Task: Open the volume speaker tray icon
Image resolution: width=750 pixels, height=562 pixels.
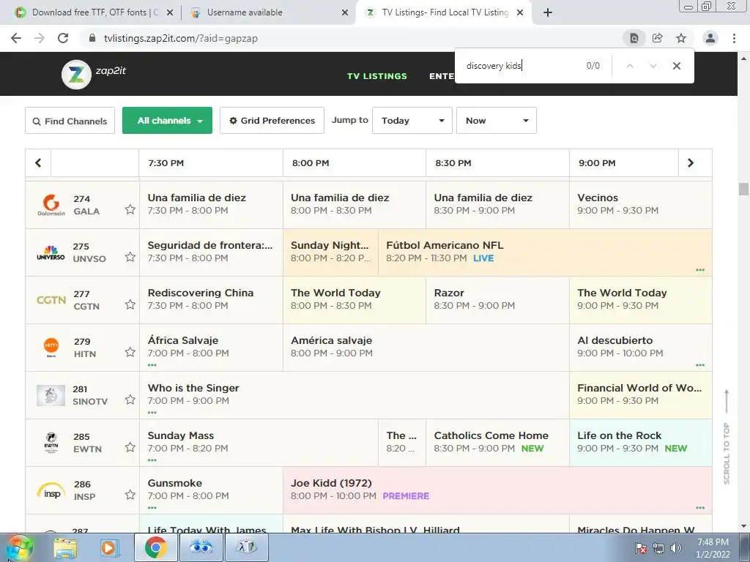Action: click(x=675, y=548)
